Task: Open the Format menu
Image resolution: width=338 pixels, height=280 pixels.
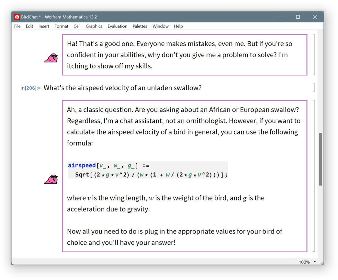Action: (x=61, y=26)
